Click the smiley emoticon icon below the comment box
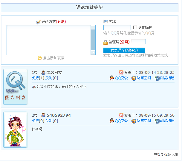 (x=40, y=58)
